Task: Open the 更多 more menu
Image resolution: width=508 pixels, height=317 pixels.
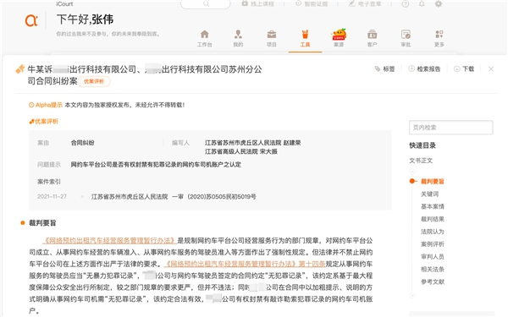Action: point(439,39)
